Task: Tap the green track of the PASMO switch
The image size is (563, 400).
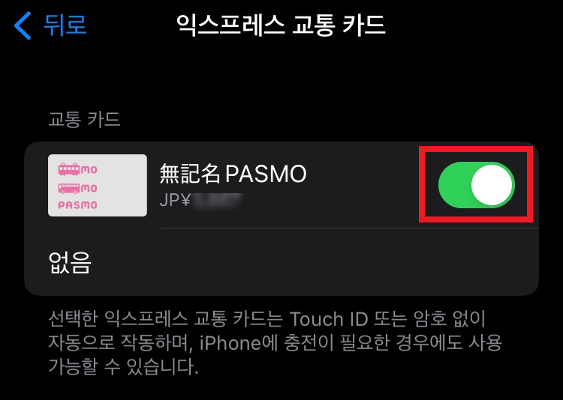Action: 454,185
